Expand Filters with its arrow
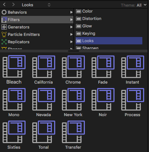149x152 pixels. coord(71,20)
